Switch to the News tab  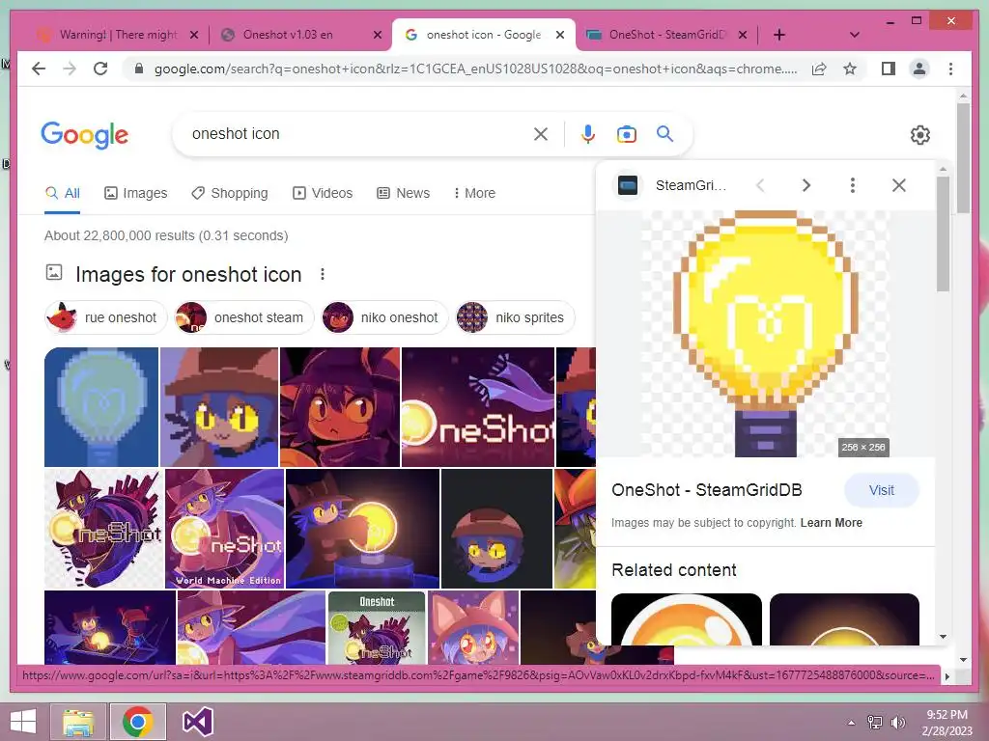403,193
